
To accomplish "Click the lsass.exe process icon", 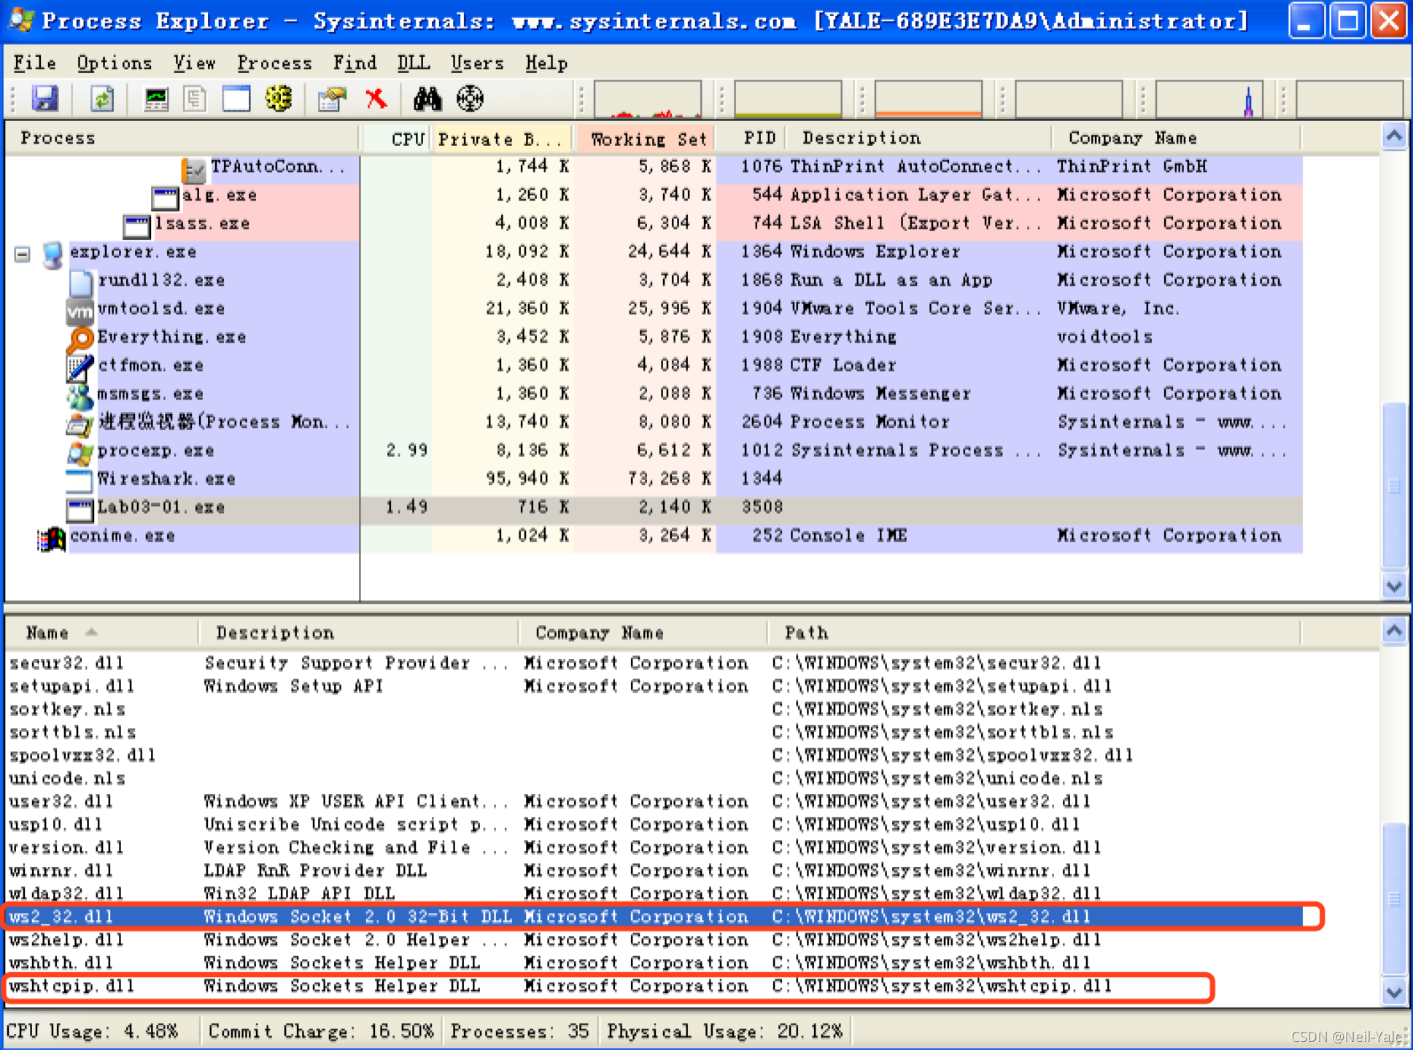I will 136,225.
